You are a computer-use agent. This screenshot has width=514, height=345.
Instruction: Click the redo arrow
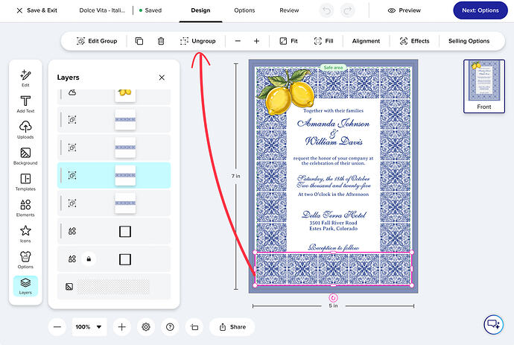pos(347,10)
